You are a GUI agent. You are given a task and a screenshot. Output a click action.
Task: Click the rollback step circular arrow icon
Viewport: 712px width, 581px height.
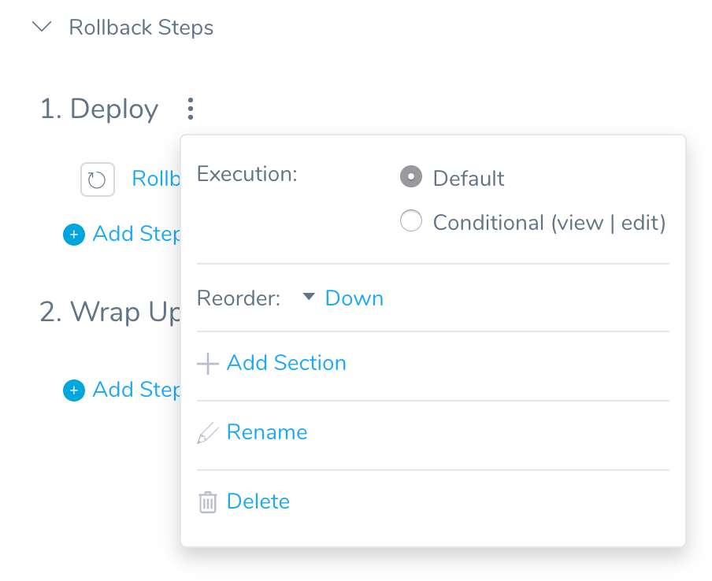97,179
